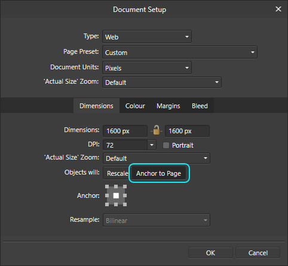Switch to the Margins tab
Screen dimensions: 288x266
[x=168, y=106]
